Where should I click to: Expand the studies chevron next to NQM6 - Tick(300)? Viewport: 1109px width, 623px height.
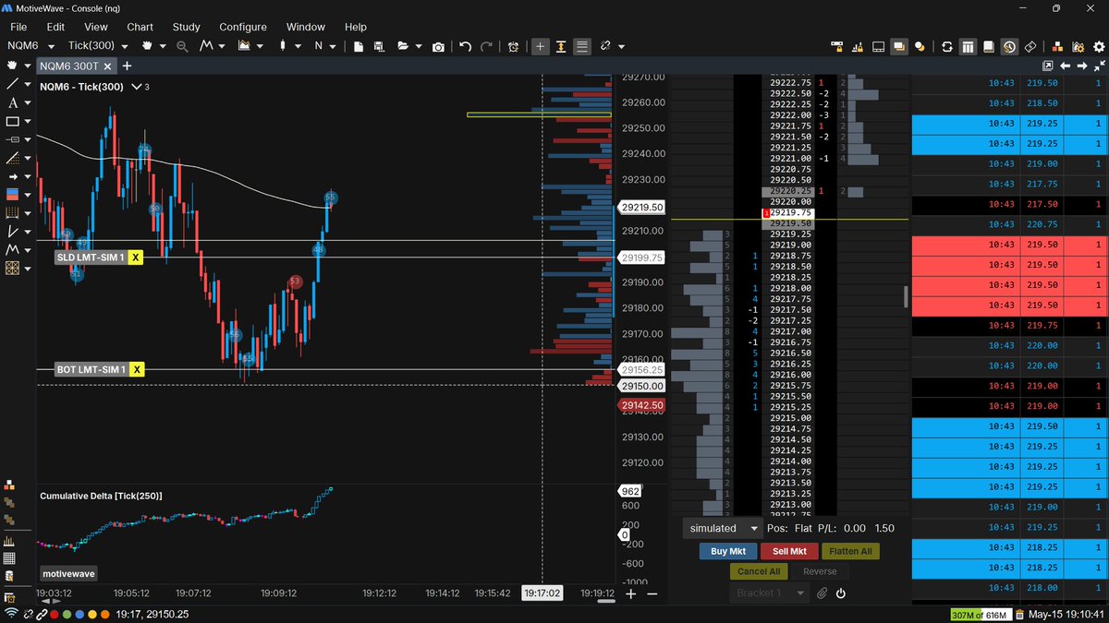[137, 86]
